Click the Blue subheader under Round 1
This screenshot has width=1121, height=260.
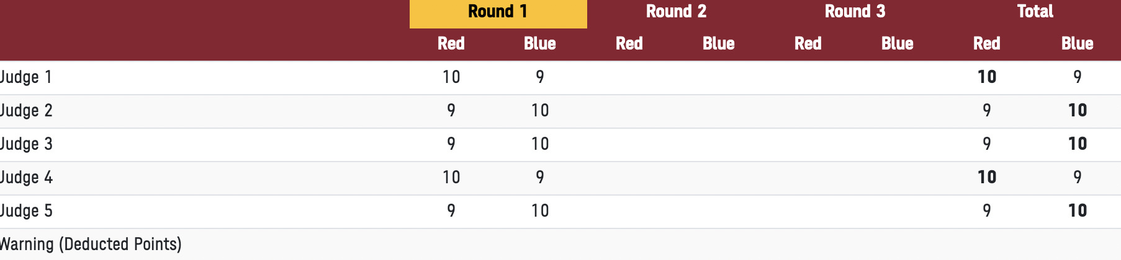click(x=540, y=44)
